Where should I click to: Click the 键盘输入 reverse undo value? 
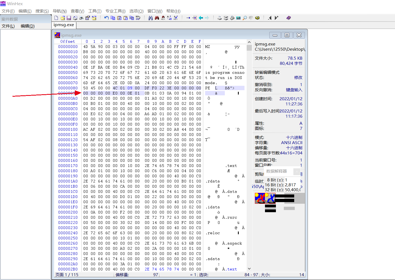[x=294, y=90]
